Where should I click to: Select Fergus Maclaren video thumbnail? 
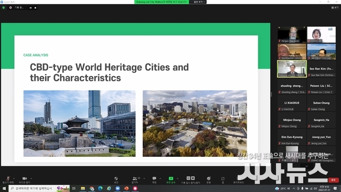(292, 35)
